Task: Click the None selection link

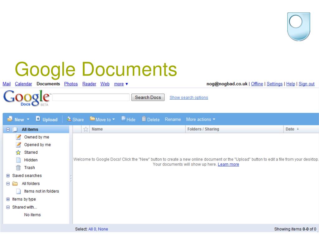Action: tap(103, 229)
